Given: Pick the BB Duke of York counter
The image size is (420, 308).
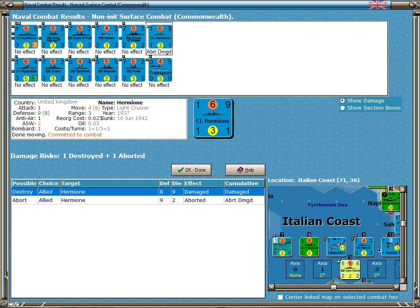Looking at the screenshot, I should tap(80, 37).
